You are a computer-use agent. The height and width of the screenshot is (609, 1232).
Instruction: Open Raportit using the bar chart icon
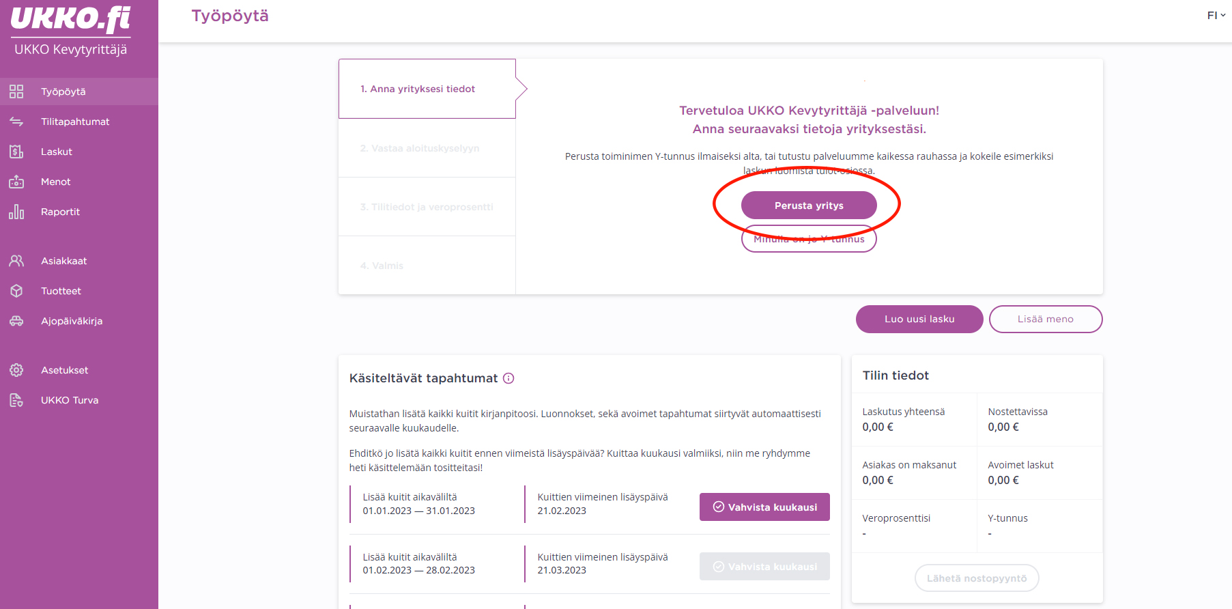(x=16, y=212)
